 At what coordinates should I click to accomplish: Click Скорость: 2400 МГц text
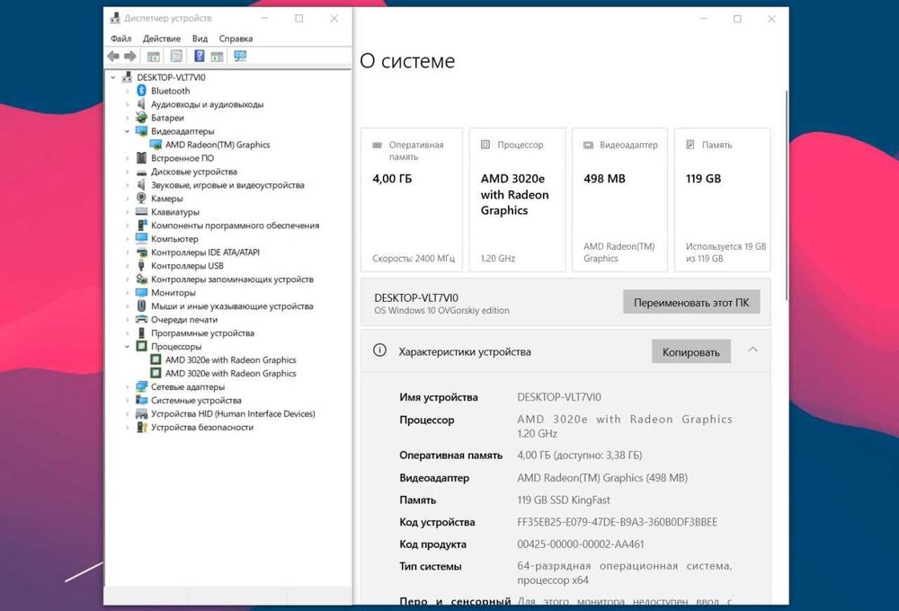(414, 259)
